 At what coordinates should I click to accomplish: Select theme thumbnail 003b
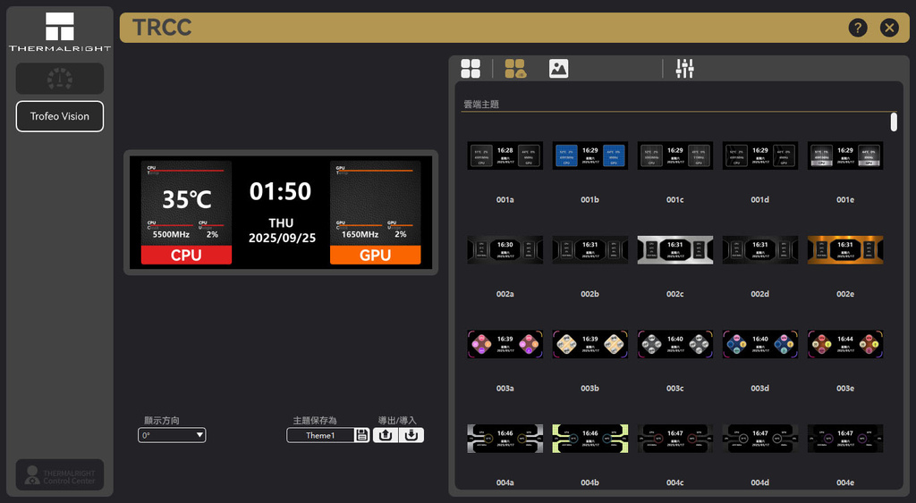coord(590,344)
